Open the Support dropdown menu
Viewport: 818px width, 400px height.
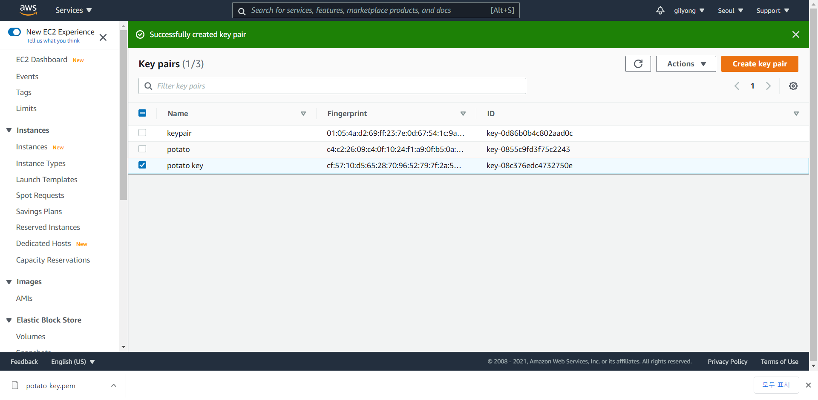click(x=772, y=11)
